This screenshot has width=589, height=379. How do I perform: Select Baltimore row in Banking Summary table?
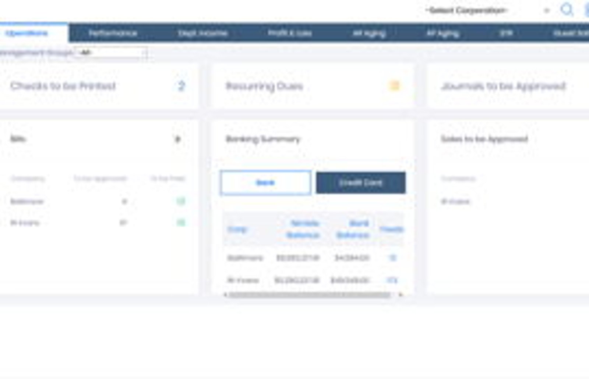313,258
